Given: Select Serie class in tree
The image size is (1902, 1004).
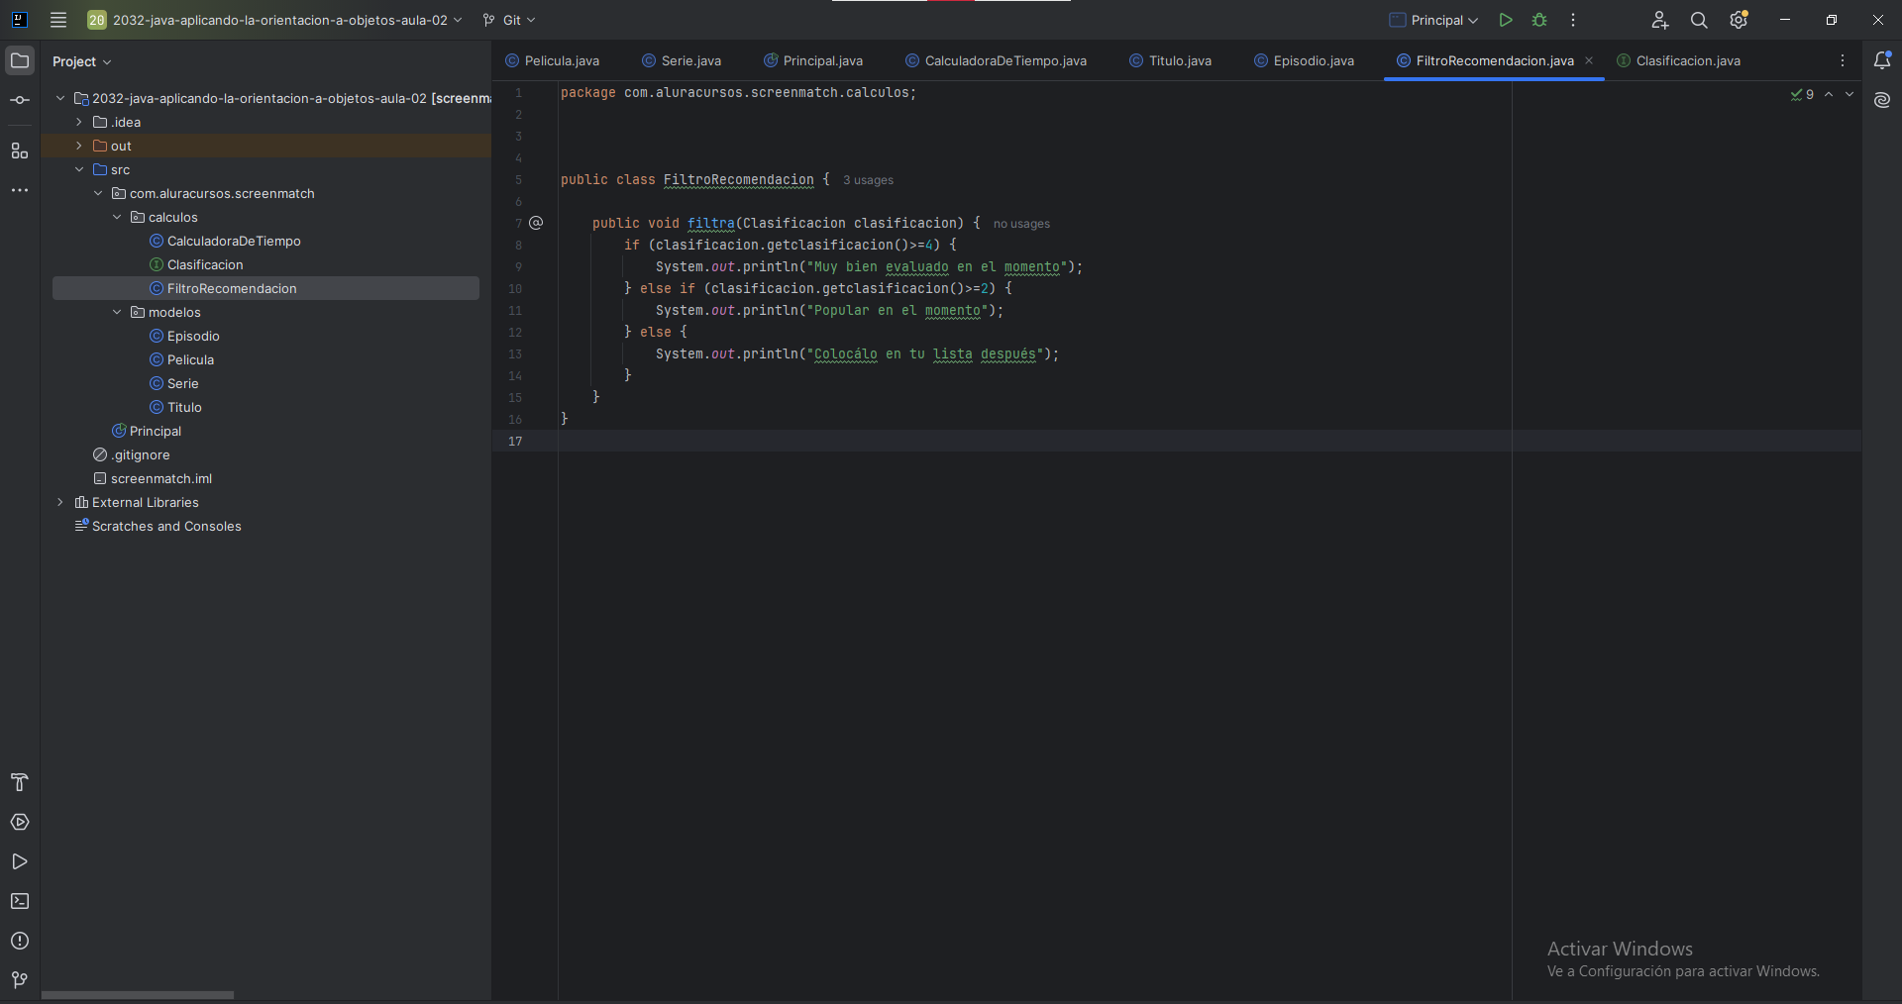Looking at the screenshot, I should click(x=182, y=383).
